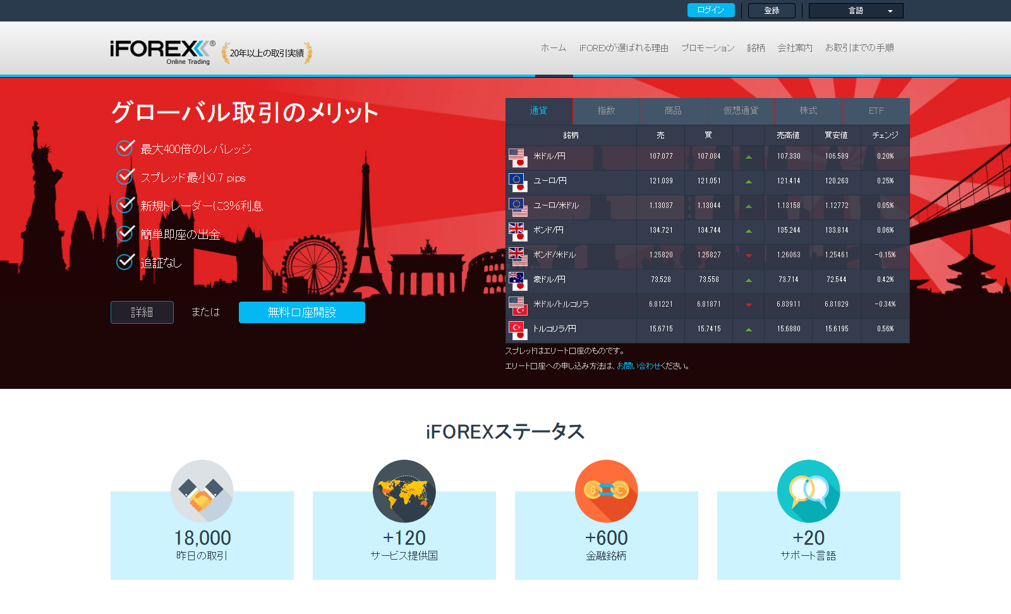The height and width of the screenshot is (614, 1011).
Task: Open 会社案内 menu item
Action: 795,48
